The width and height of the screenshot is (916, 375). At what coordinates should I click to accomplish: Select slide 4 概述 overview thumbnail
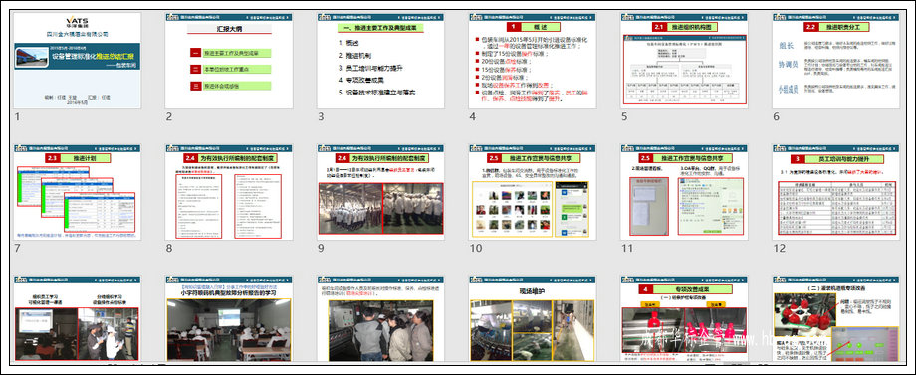click(533, 61)
